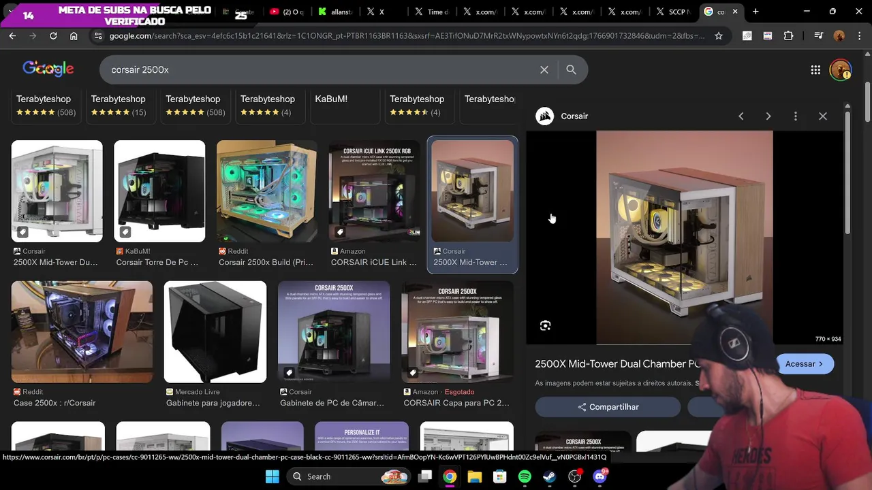
Task: Run search with the magnifier icon
Action: coord(571,69)
